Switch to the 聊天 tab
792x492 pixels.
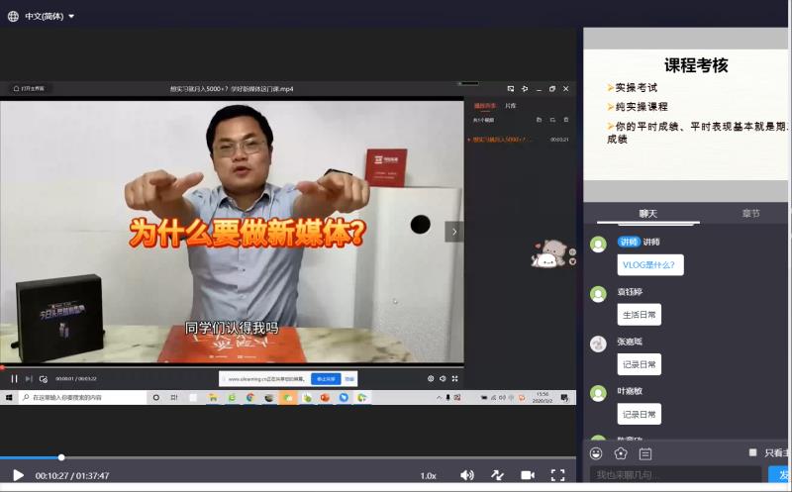[x=648, y=214]
